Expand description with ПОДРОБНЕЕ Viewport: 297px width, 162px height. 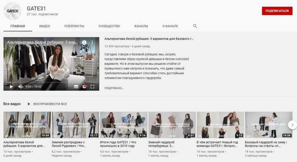[x=114, y=88]
